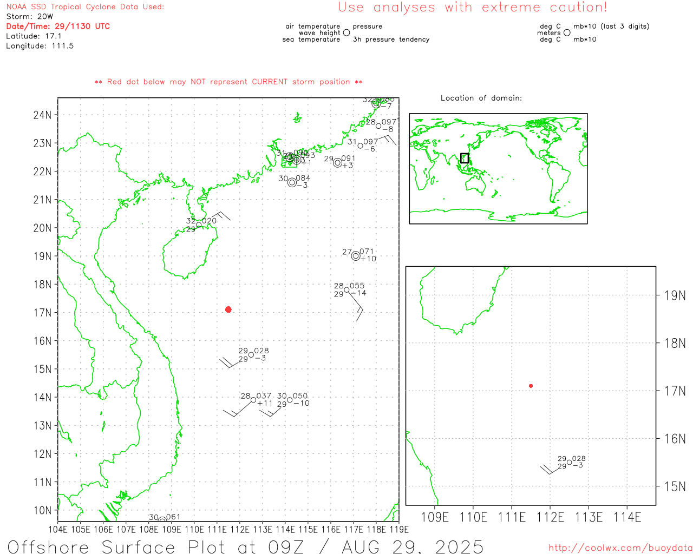This screenshot has width=693, height=554.
Task: Click the 19N label on the inset map
Action: coord(675,295)
